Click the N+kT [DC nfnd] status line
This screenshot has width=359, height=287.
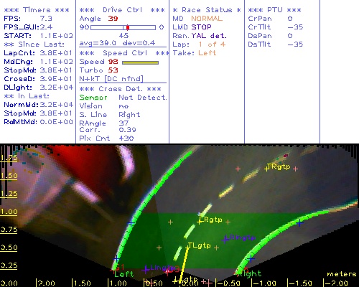(111, 79)
